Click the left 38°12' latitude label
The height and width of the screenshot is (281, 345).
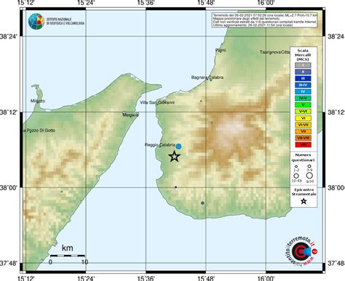tap(9, 113)
